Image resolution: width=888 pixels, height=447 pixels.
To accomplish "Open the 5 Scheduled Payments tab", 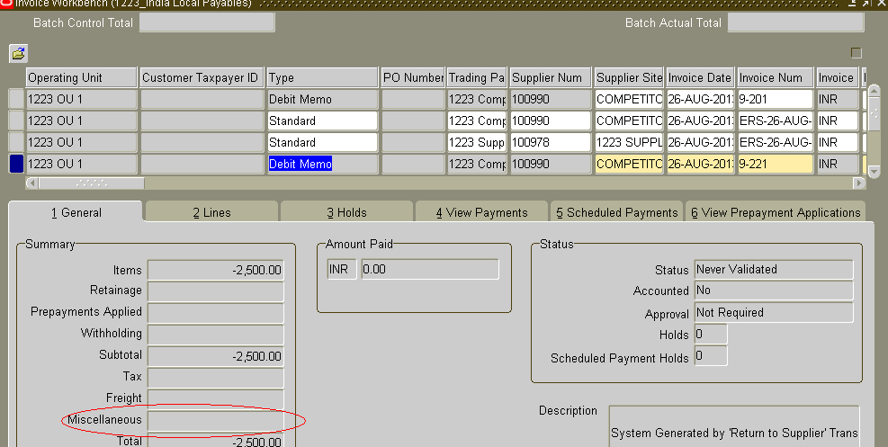I will [x=616, y=213].
